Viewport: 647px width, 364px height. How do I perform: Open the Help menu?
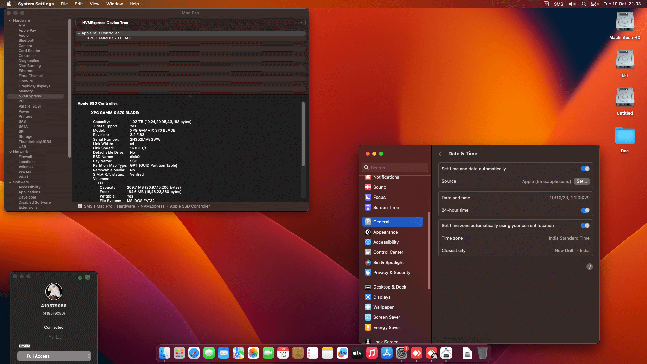pos(134,4)
